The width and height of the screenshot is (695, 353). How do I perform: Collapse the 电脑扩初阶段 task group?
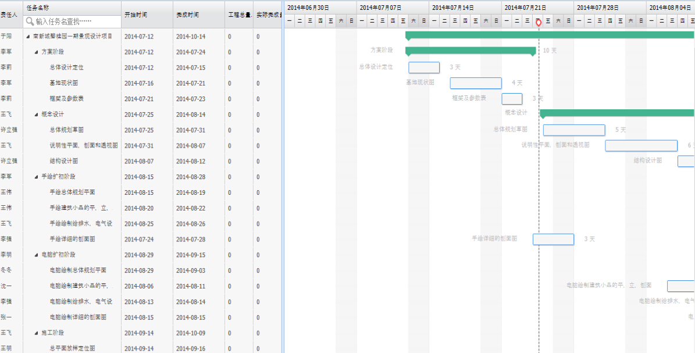(36, 255)
